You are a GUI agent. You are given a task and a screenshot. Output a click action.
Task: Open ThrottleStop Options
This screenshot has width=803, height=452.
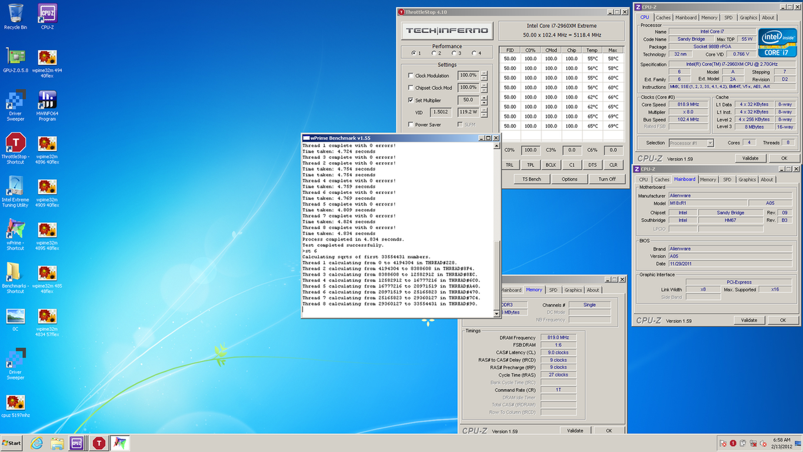pos(569,179)
